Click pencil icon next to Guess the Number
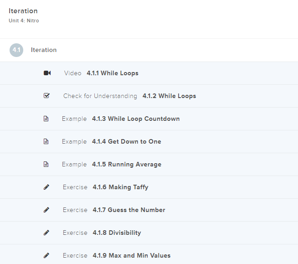The image size is (298, 264). tap(46, 210)
